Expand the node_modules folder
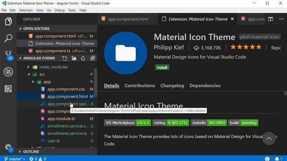Screen dimensions: 287x161 [x=28, y=67]
